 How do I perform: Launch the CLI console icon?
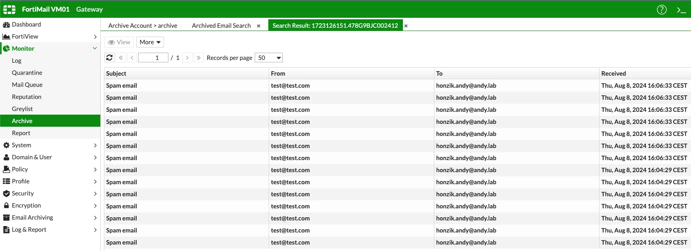tap(681, 10)
